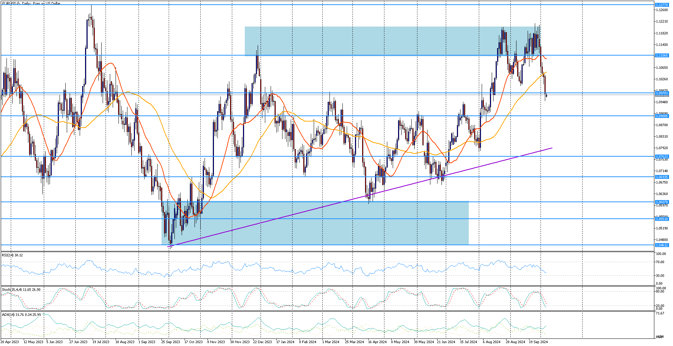Click the 1.06360 price scale value
The image size is (673, 346).
[662, 194]
